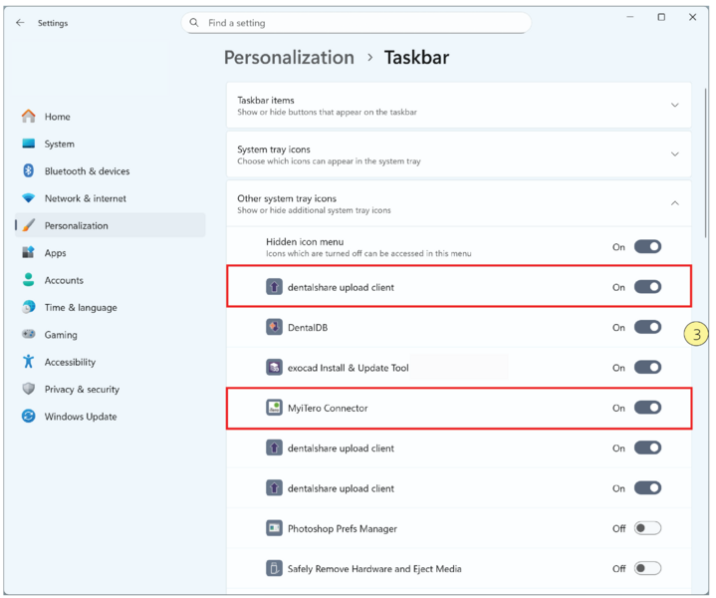This screenshot has height=598, width=716.
Task: Click the MyiTero Connector app icon
Action: (x=274, y=408)
